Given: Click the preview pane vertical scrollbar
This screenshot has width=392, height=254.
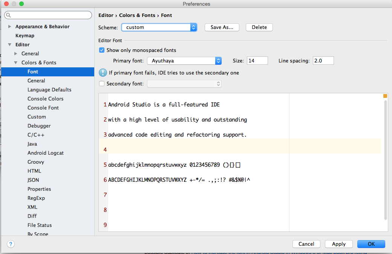Looking at the screenshot, I should pos(386,160).
